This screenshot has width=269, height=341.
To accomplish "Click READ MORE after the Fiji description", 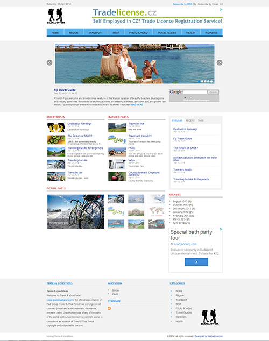I will tap(137, 105).
